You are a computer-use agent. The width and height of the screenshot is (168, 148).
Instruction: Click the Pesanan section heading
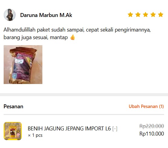point(13,106)
